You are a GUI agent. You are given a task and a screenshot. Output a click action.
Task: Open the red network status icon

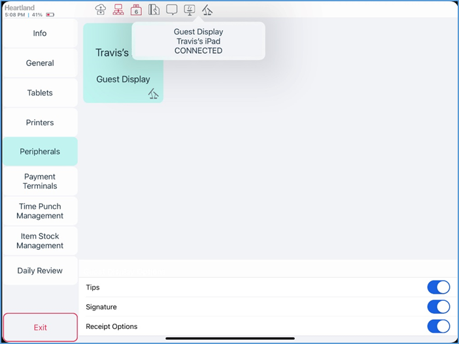click(x=118, y=9)
